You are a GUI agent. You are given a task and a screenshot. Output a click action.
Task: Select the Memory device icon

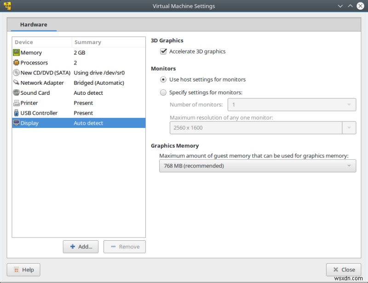[x=16, y=52]
